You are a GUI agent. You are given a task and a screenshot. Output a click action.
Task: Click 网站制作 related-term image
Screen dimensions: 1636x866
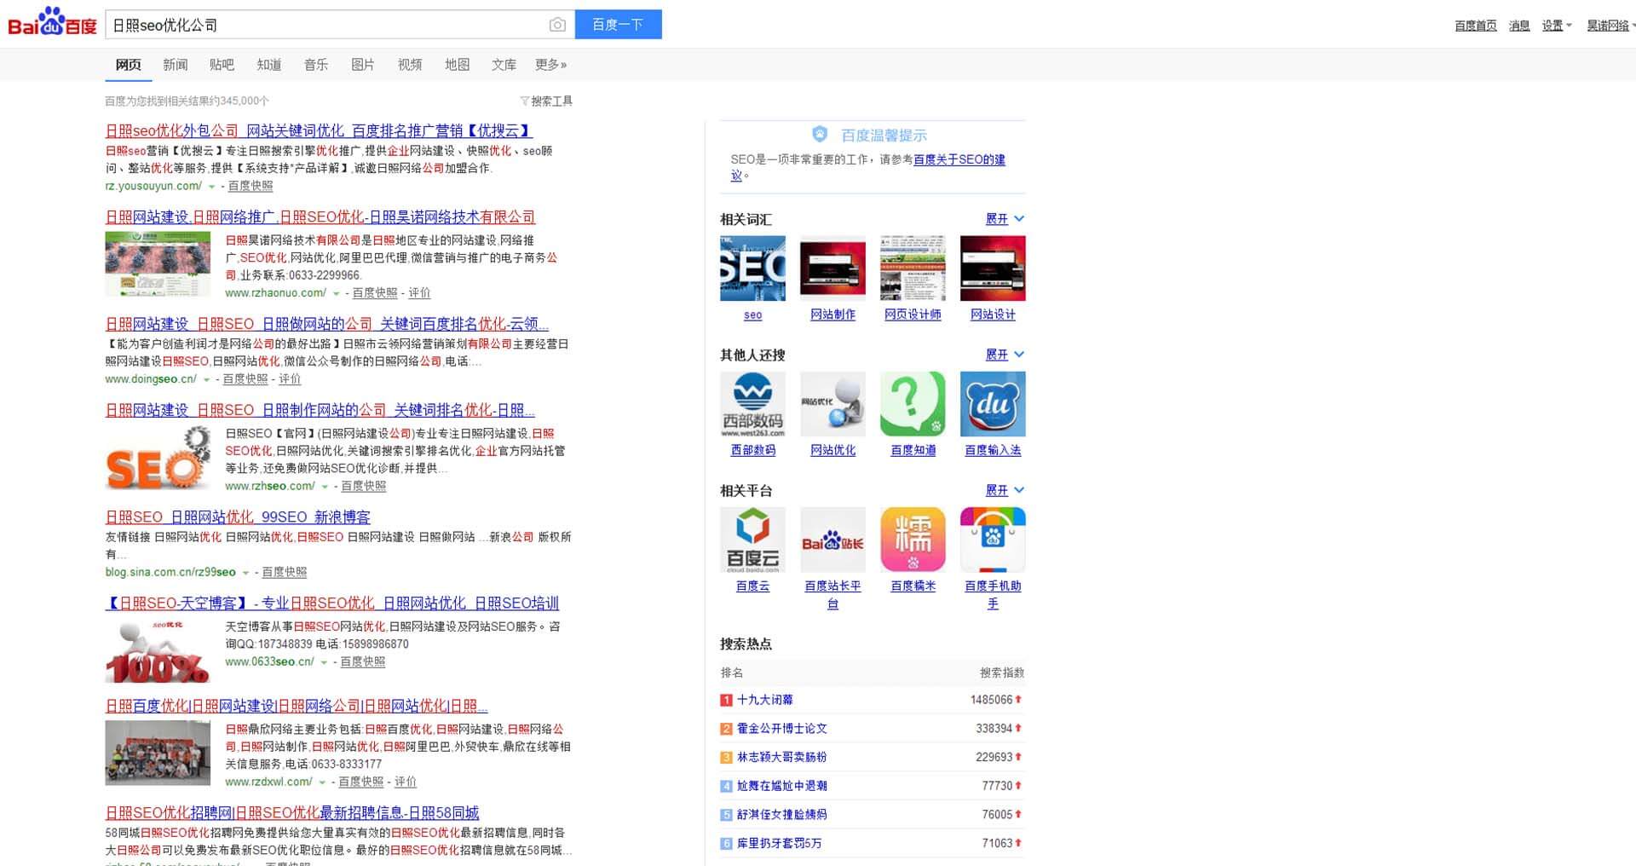[832, 268]
